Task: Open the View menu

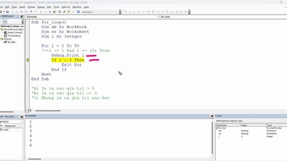Action: 14,7
